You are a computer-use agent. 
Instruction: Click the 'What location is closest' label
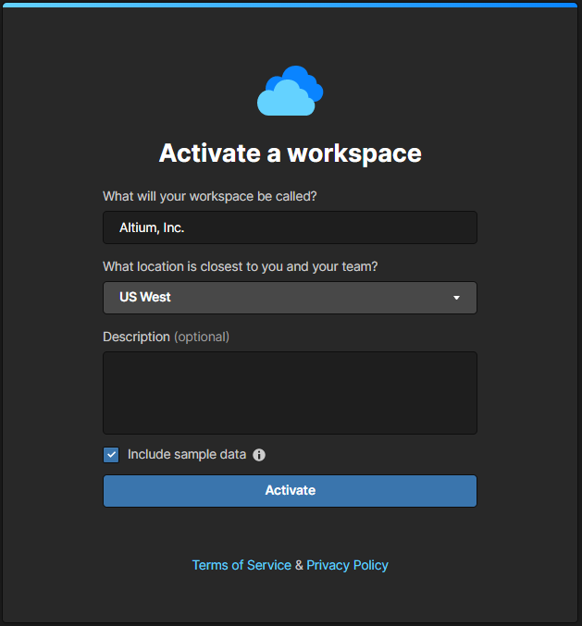(240, 266)
